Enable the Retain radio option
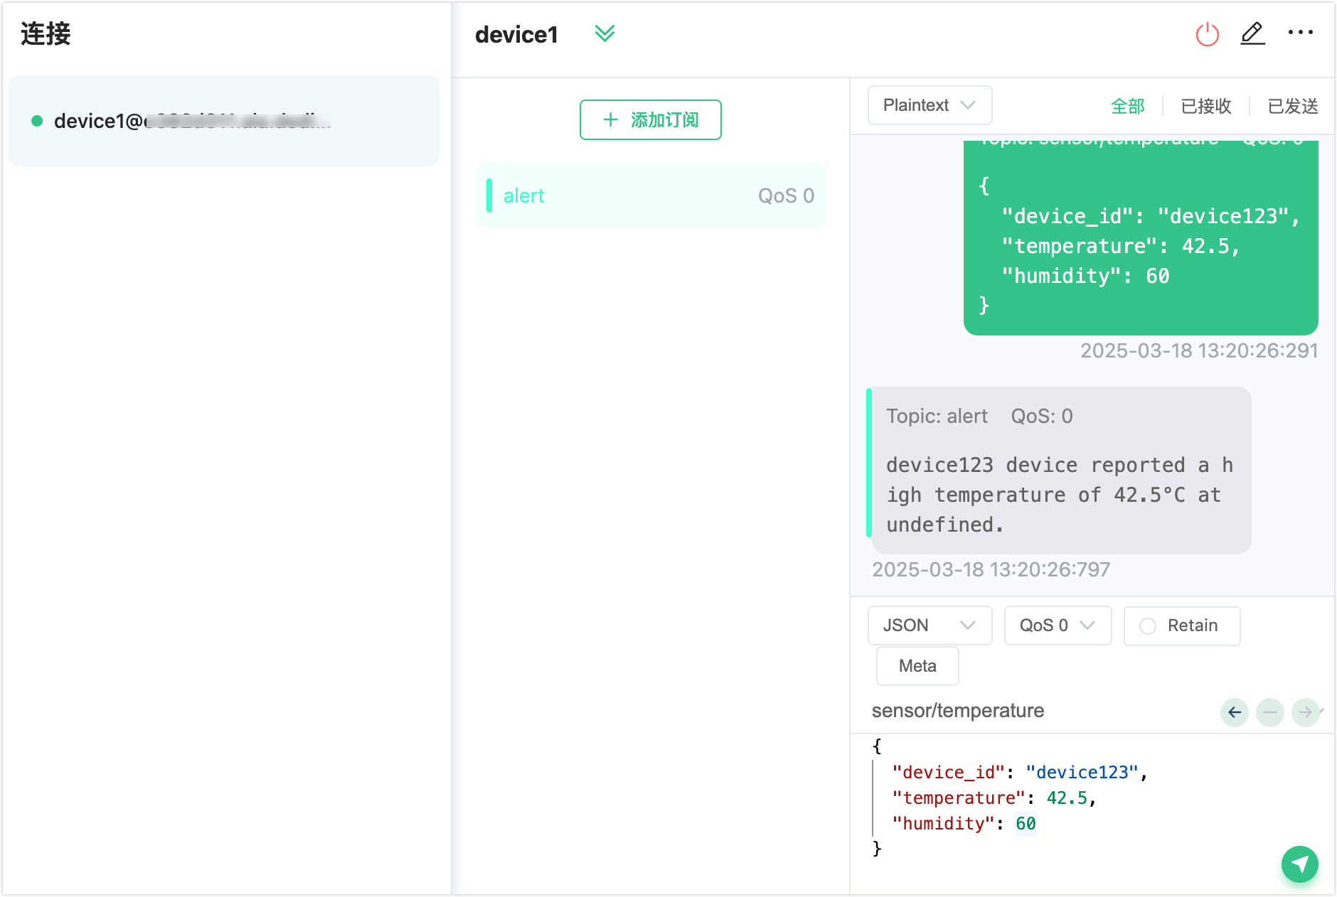1337x897 pixels. tap(1148, 626)
